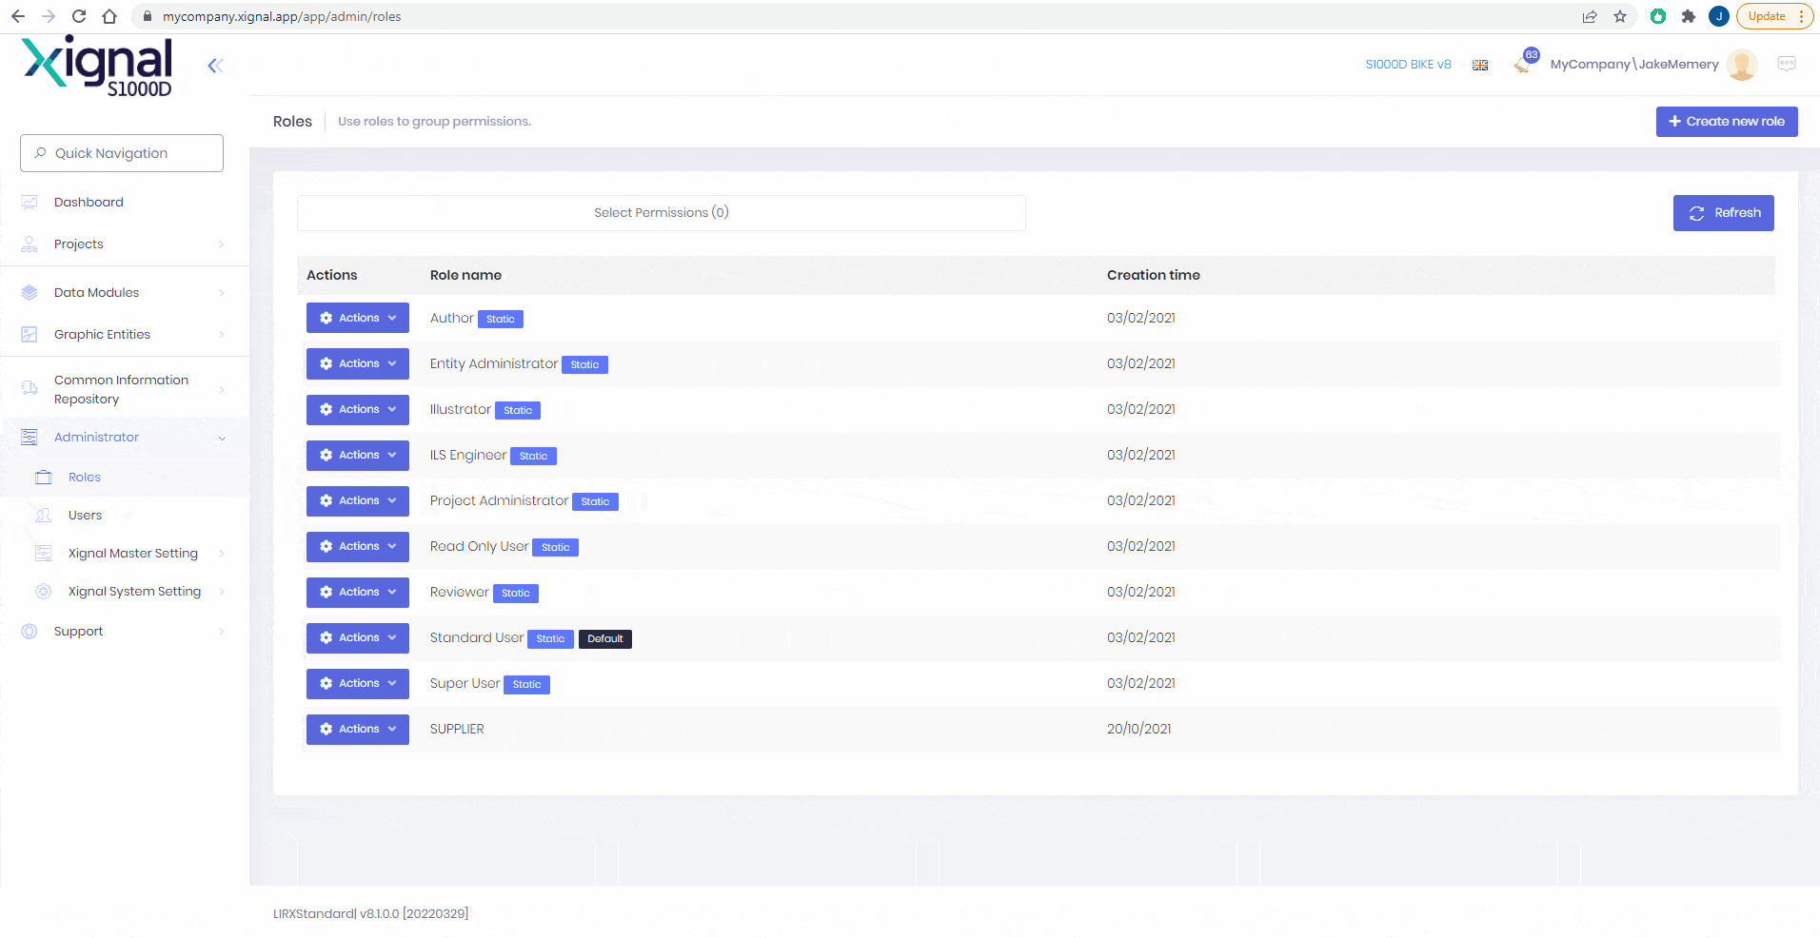Open browser extensions puzzle icon
The width and height of the screenshot is (1820, 938).
[1689, 16]
